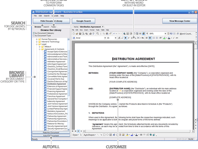Open the Help menu in main menu bar

click(x=62, y=16)
